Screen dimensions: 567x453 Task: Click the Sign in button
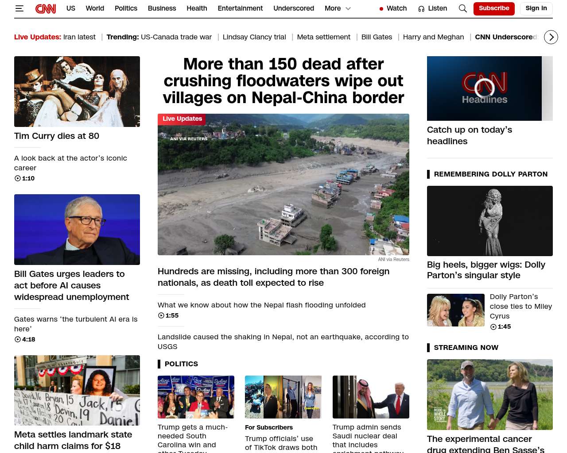point(536,8)
